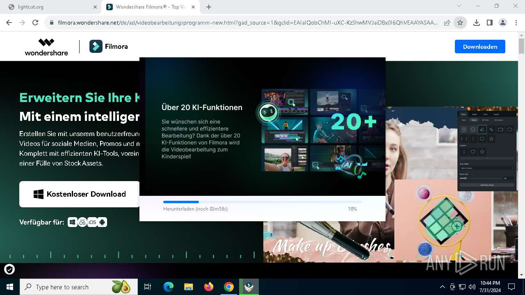Click the installer download progress bar
This screenshot has width=525, height=295.
pos(262,202)
